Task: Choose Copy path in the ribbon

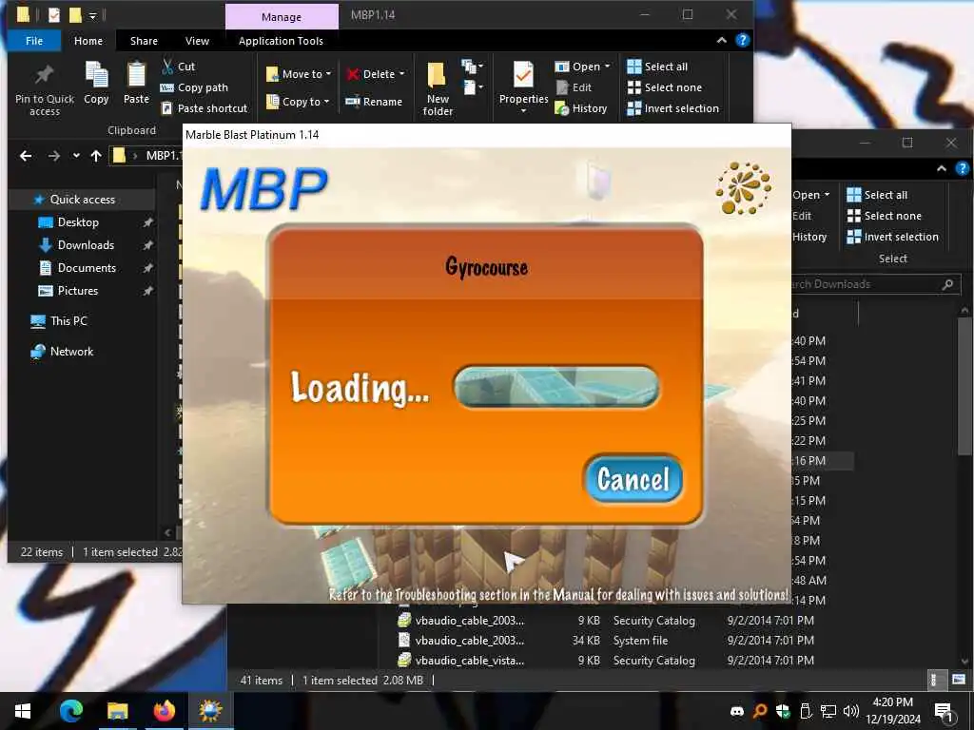Action: click(x=194, y=87)
